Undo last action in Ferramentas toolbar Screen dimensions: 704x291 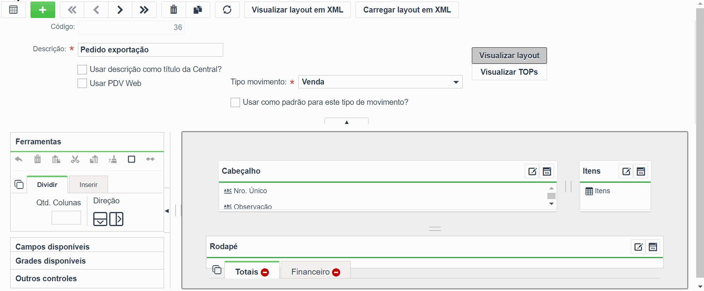pyautogui.click(x=18, y=159)
